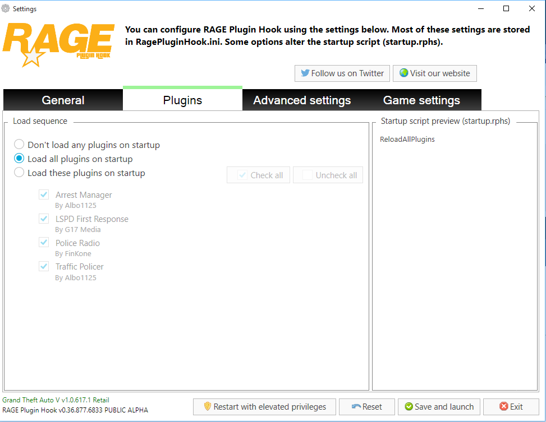Open Visit our website button
This screenshot has height=422, width=546.
434,73
